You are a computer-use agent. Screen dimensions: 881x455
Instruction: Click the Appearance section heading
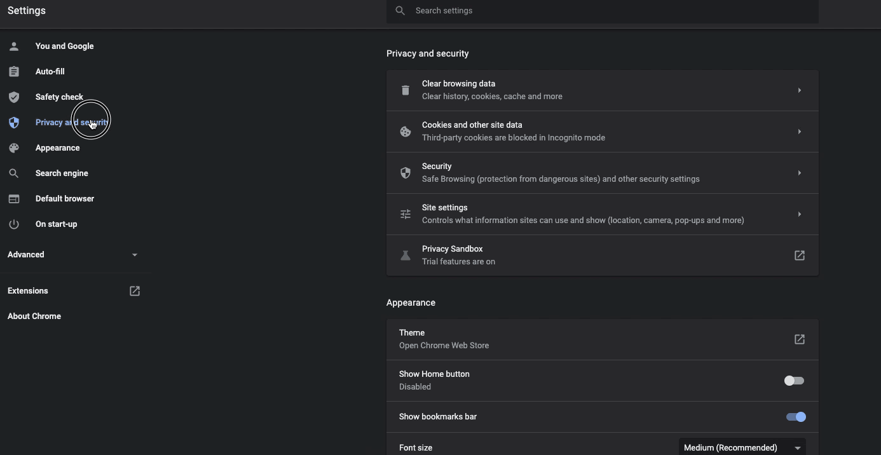click(x=411, y=302)
